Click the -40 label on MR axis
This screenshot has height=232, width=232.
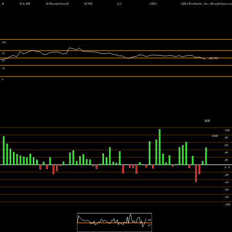pyautogui.click(x=226, y=182)
